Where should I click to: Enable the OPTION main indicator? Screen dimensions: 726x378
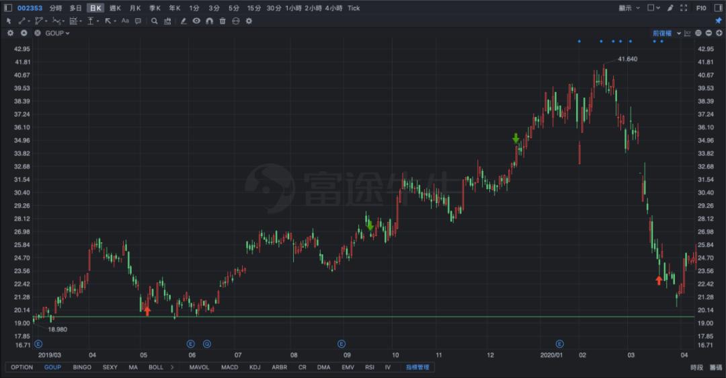[22, 367]
